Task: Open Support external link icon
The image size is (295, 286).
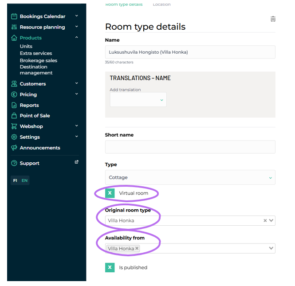Action: click(x=76, y=162)
